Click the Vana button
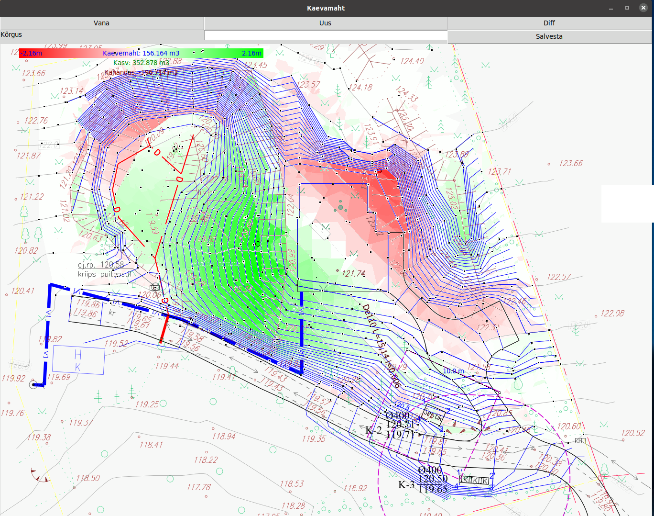The width and height of the screenshot is (654, 516). coord(101,23)
